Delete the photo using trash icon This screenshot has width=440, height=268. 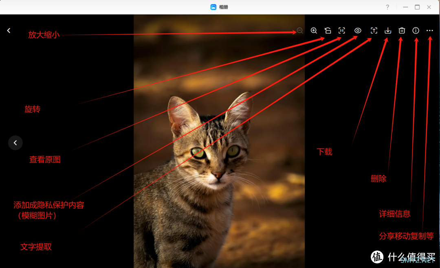[402, 31]
